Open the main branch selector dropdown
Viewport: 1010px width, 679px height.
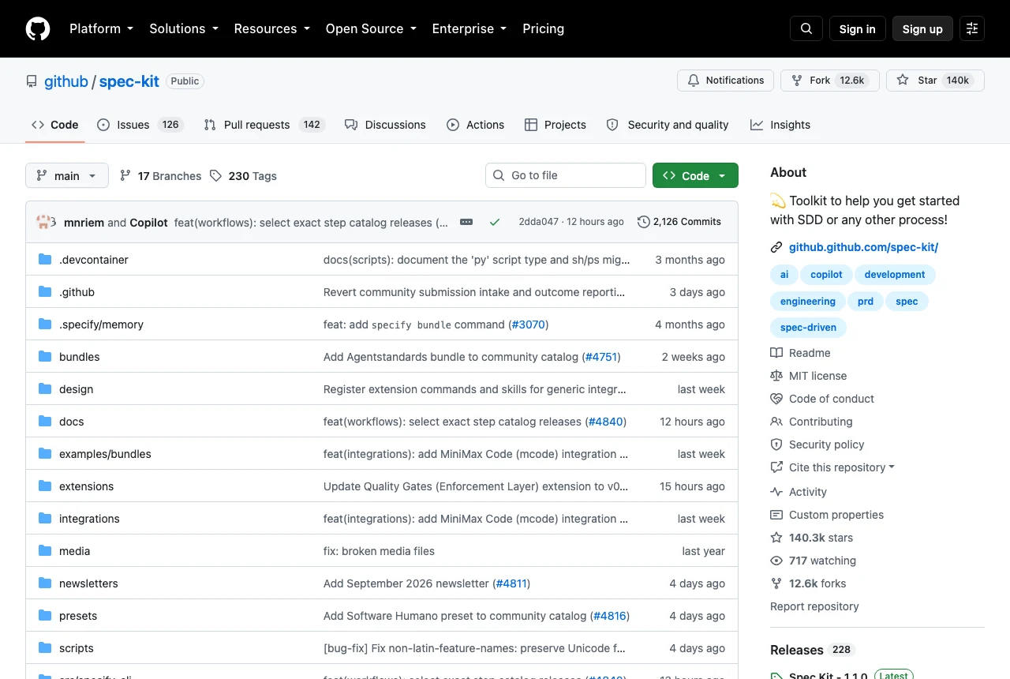[x=67, y=175]
